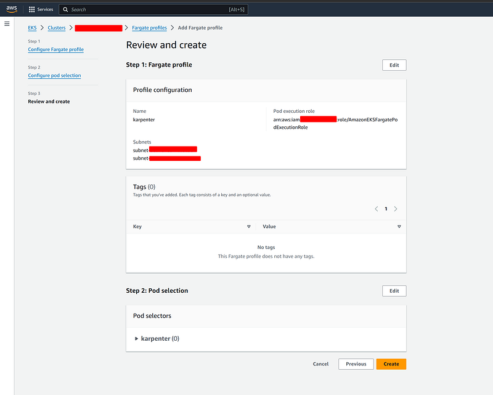
Task: Sort tags by Value column arrow
Action: coord(399,226)
